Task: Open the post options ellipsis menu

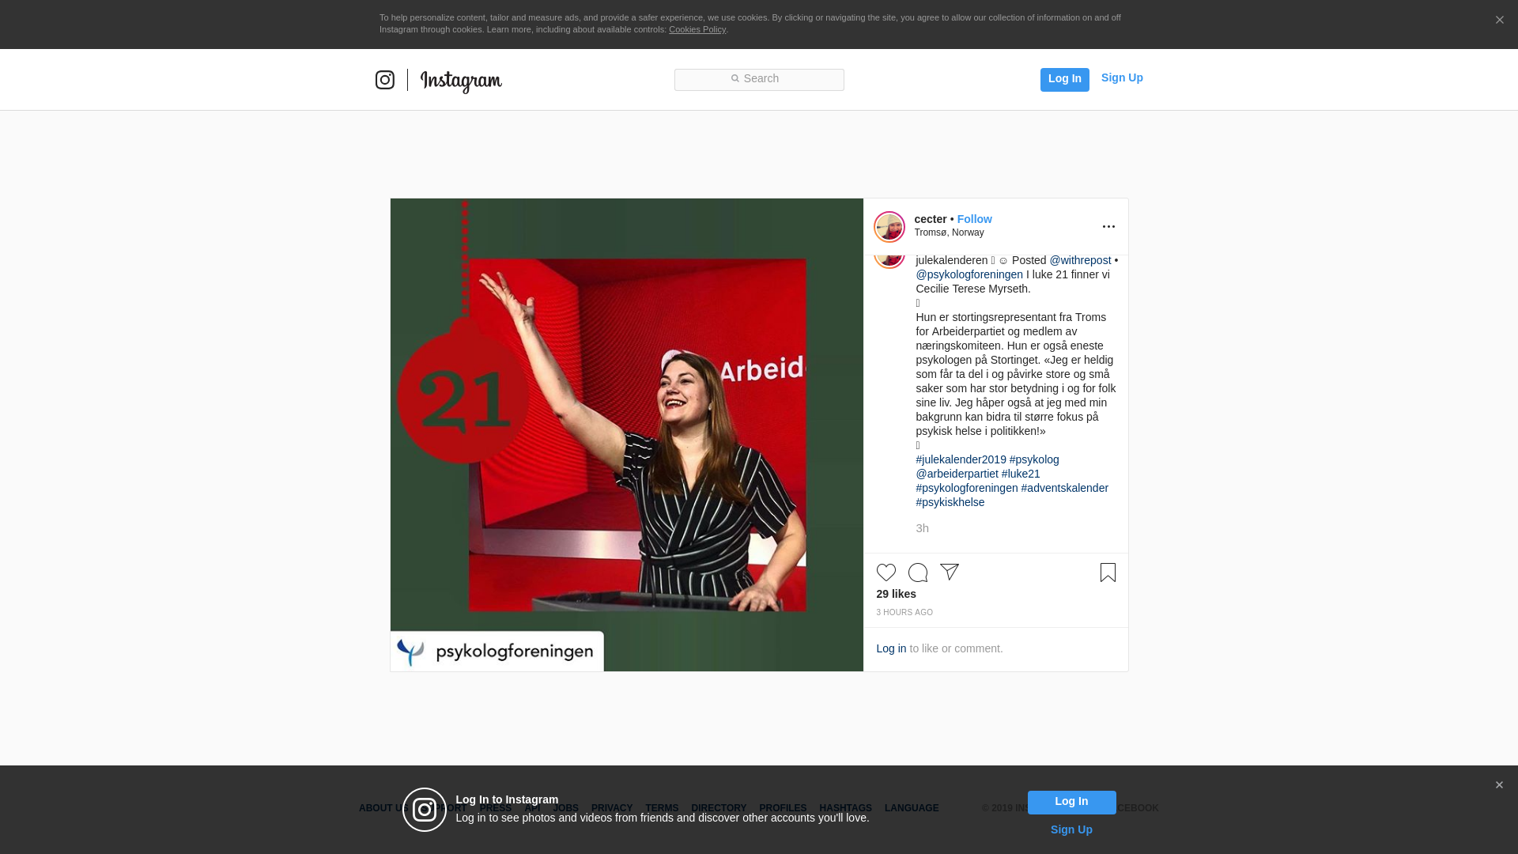Action: click(x=1108, y=227)
